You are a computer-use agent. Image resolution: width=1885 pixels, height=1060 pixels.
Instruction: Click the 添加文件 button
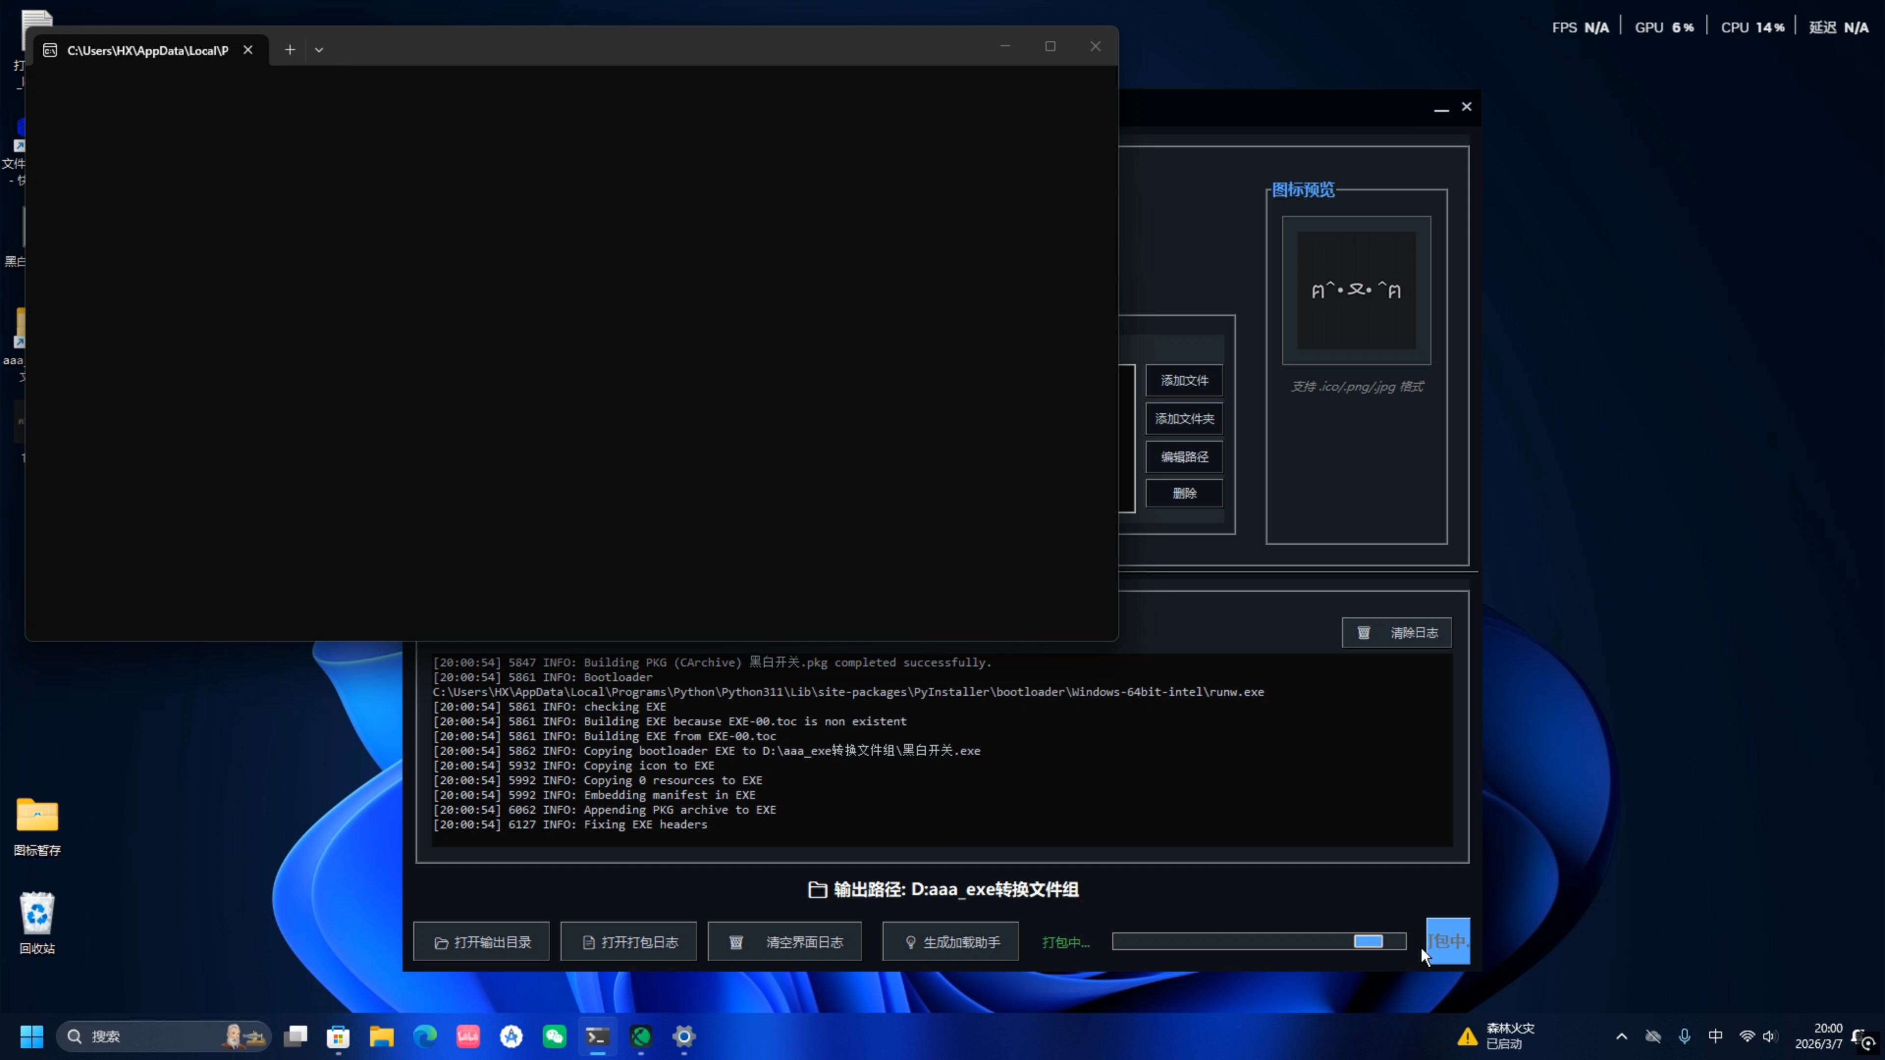point(1184,380)
